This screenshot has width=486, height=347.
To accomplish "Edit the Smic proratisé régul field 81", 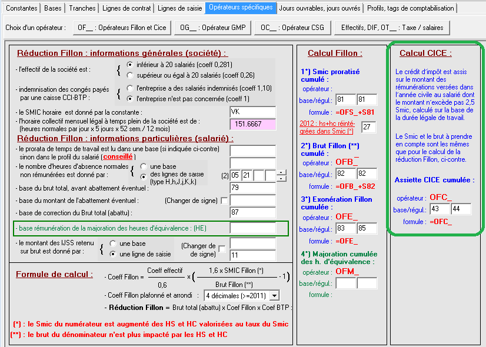I will click(x=367, y=100).
